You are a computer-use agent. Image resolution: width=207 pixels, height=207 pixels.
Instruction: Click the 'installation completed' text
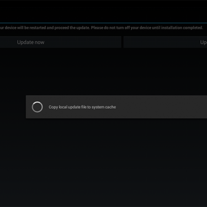pyautogui.click(x=182, y=28)
